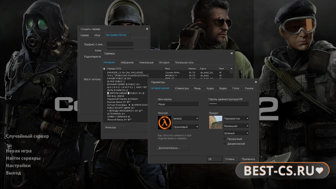This screenshot has height=189, width=336.
Task: Open the Маленький crosshair size dropdown
Action: point(236,126)
